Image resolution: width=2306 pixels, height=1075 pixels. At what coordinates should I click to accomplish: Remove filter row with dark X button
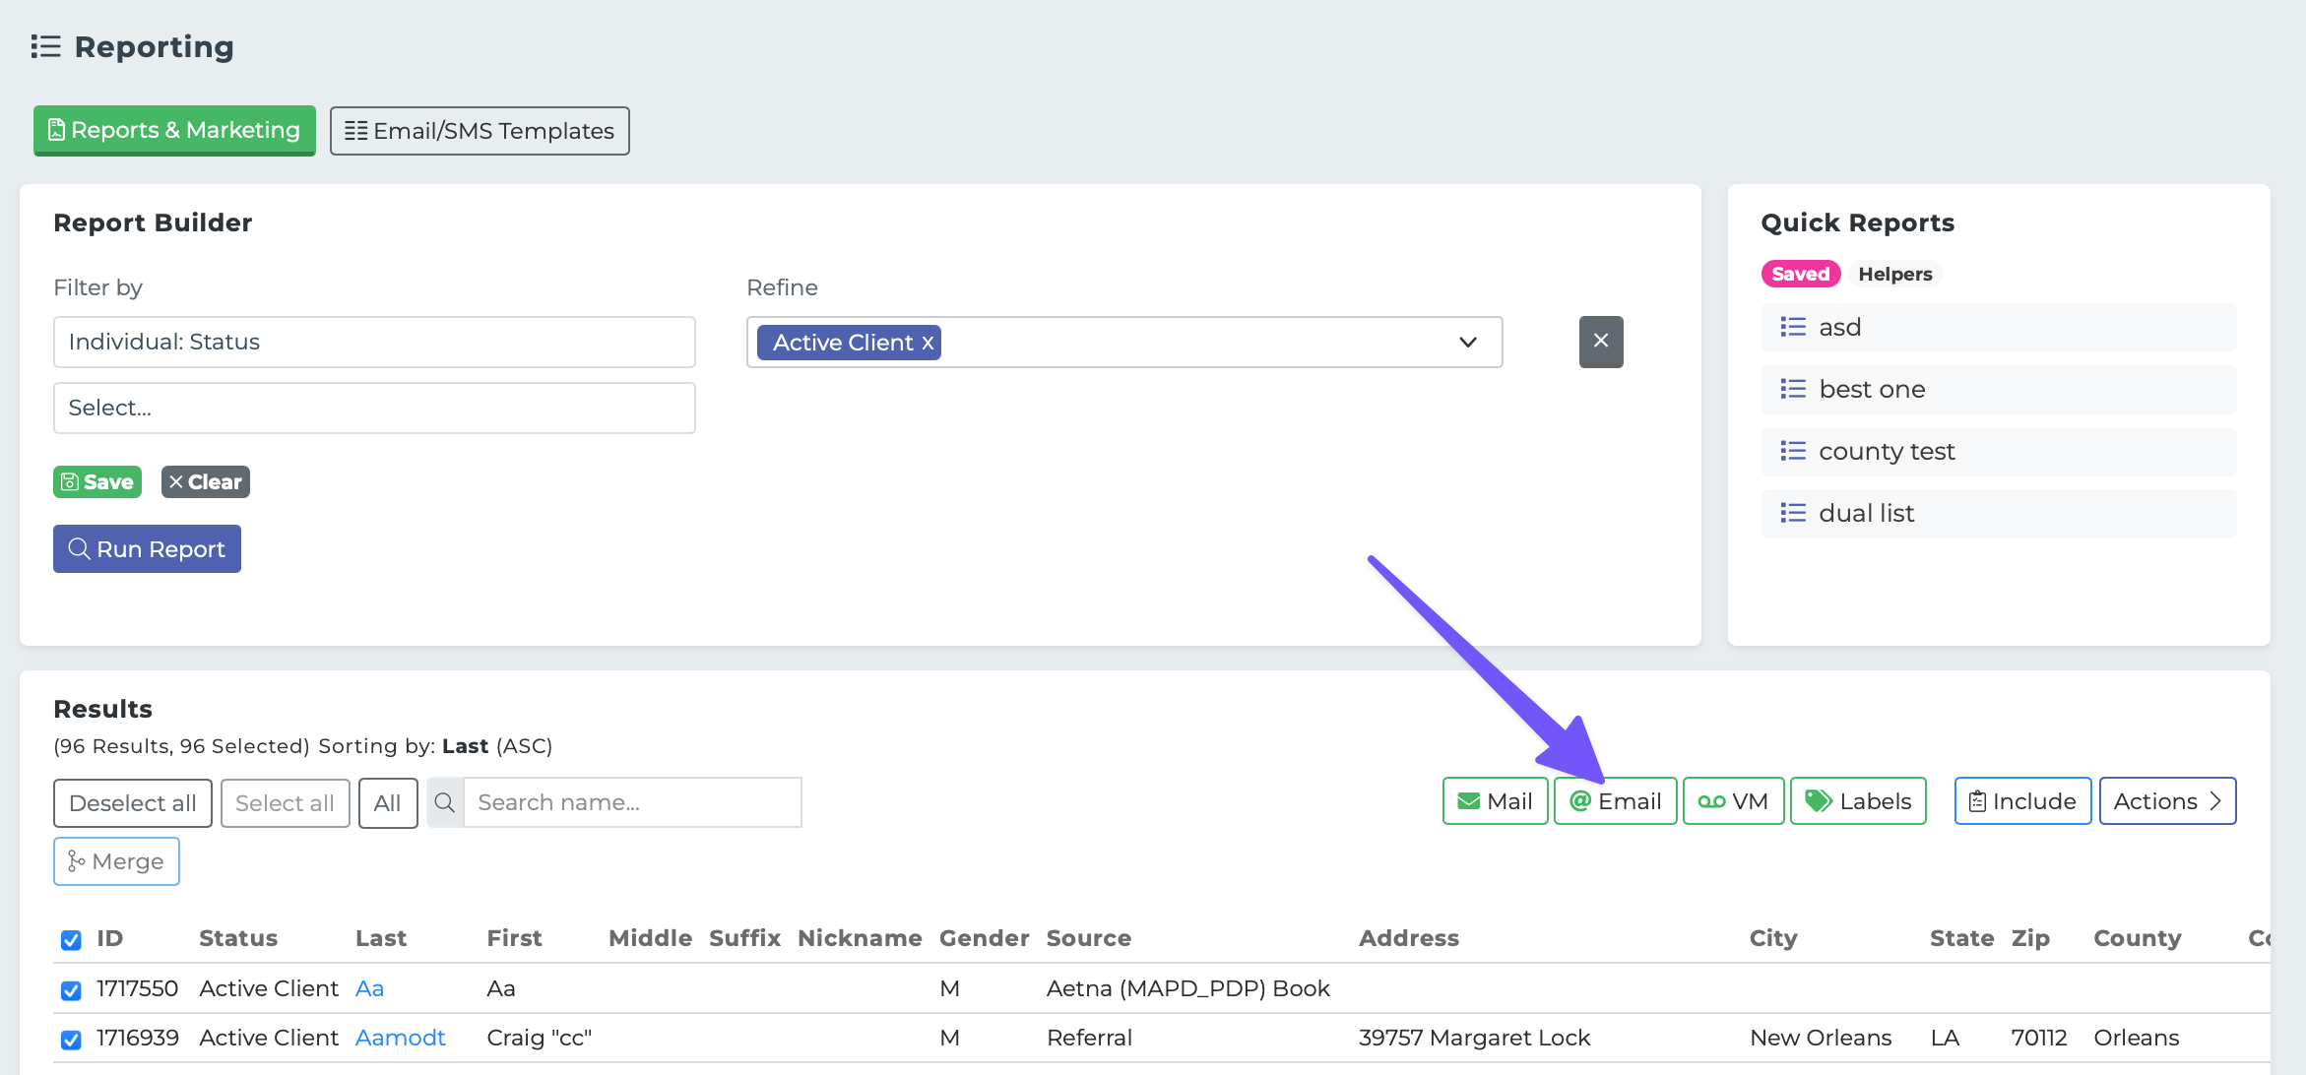point(1600,342)
